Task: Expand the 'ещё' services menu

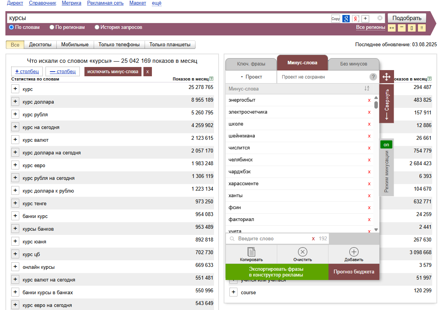Action: click(x=157, y=3)
